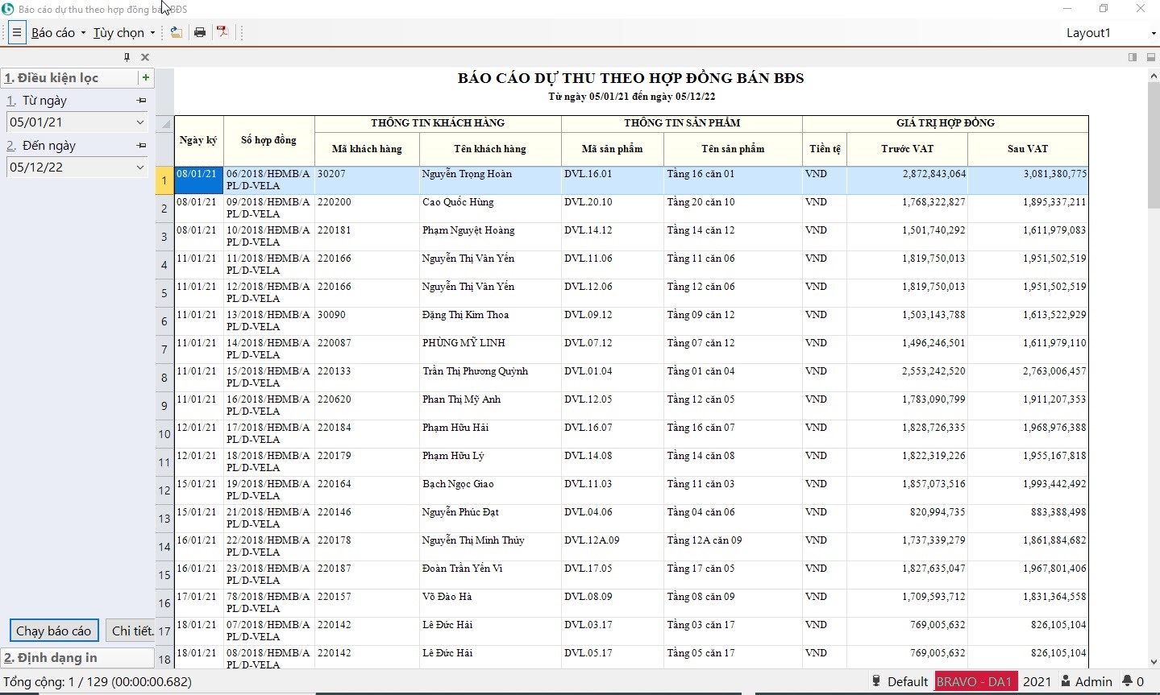Select the value 820,994,735 cell

tap(907, 519)
